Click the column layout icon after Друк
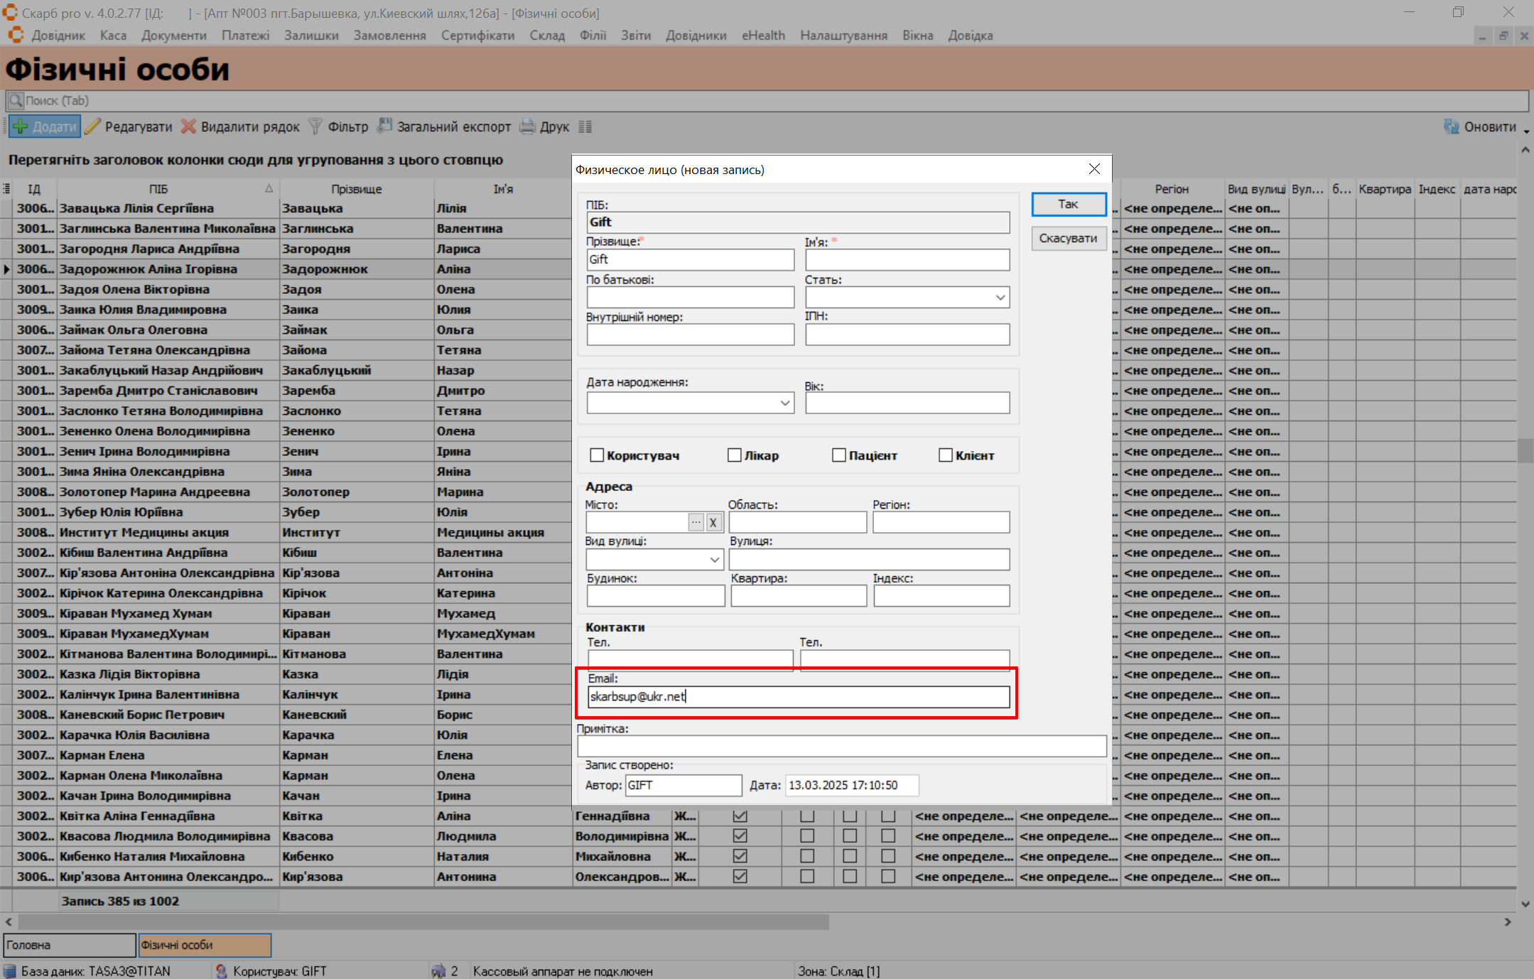This screenshot has height=979, width=1534. pyautogui.click(x=585, y=126)
